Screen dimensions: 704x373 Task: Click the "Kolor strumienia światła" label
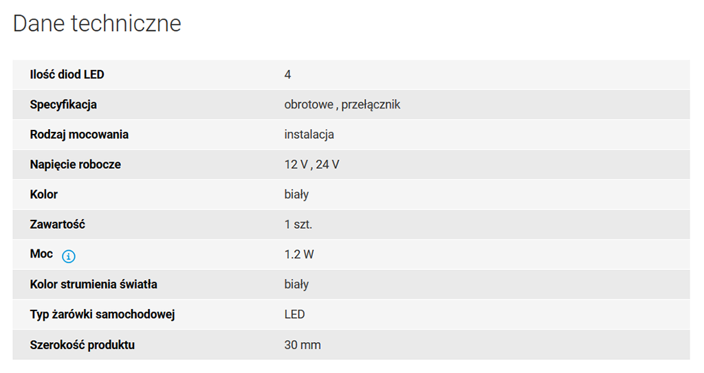(x=93, y=284)
